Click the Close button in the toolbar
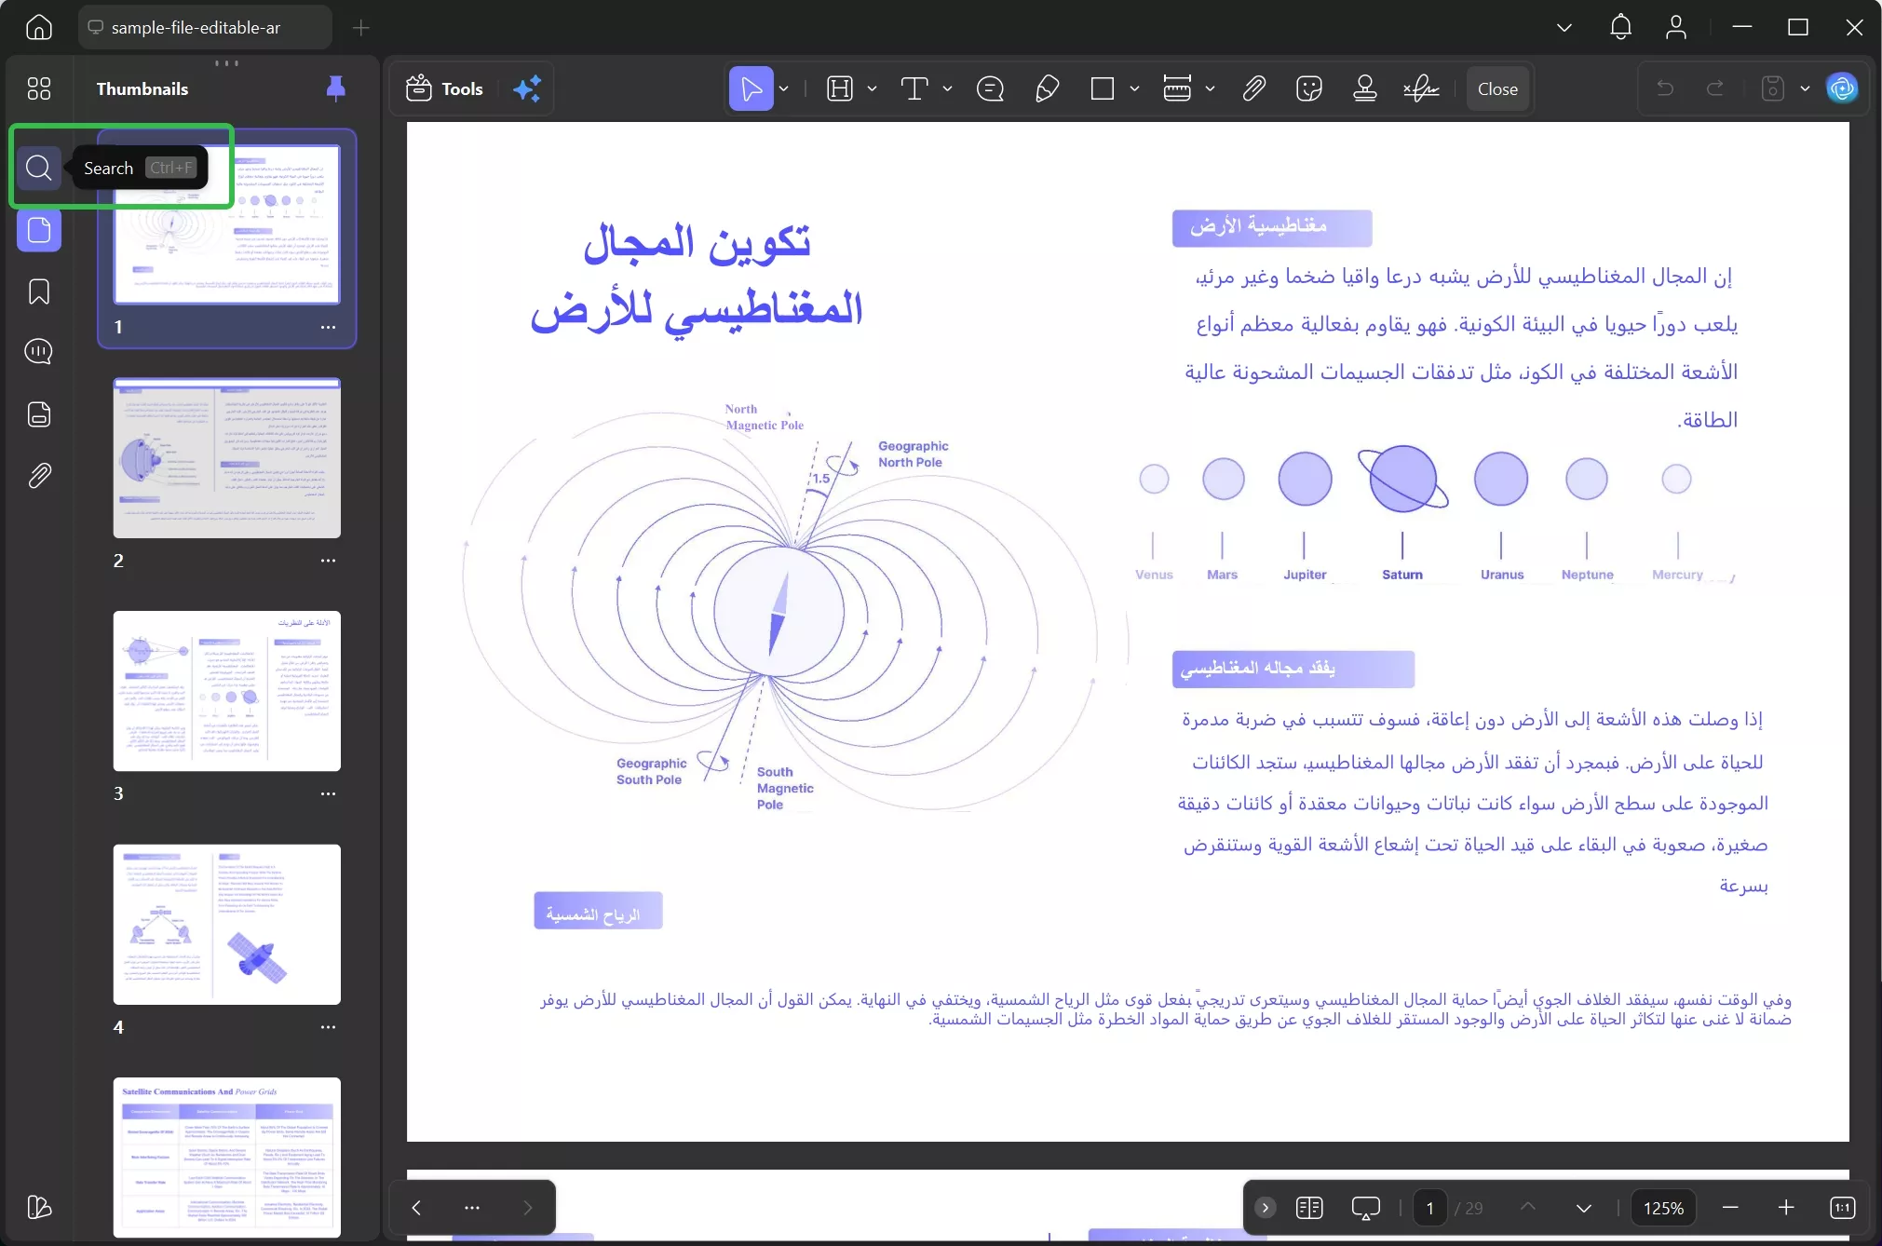1882x1246 pixels. (1496, 88)
